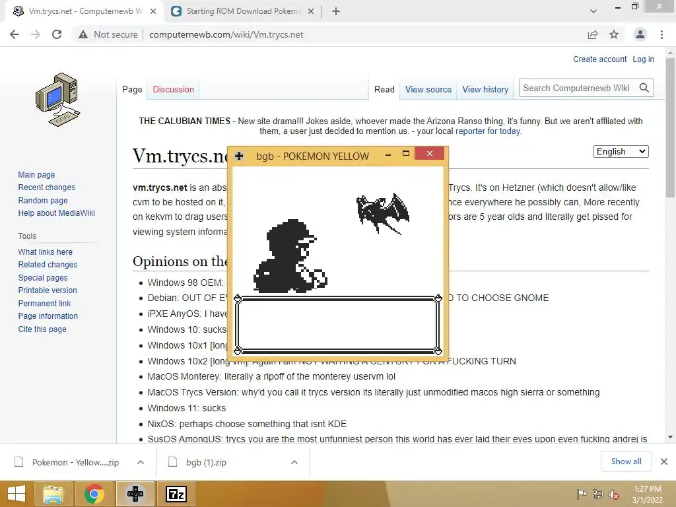Close the bgb Pokemon Yellow window

[429, 153]
